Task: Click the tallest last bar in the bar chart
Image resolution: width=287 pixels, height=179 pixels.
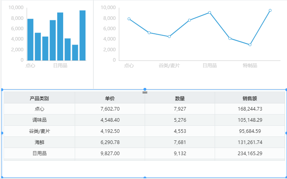Action: tap(83, 35)
